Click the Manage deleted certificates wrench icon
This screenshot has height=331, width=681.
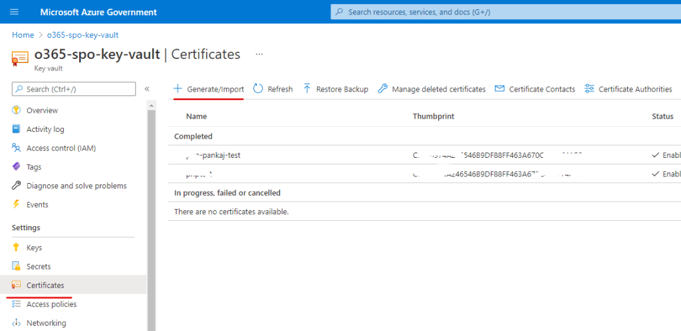382,89
